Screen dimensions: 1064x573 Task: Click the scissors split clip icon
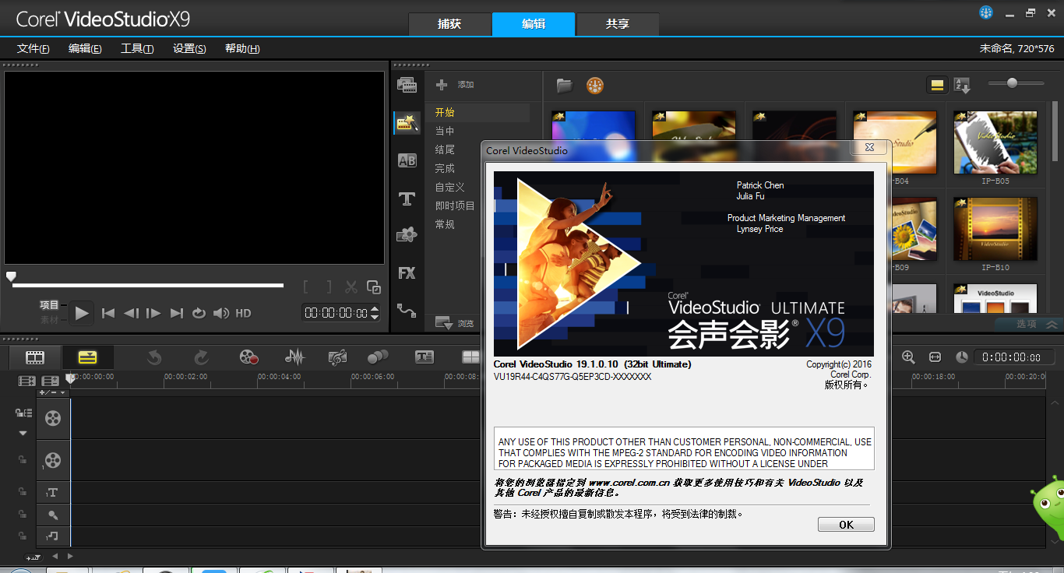(x=351, y=287)
